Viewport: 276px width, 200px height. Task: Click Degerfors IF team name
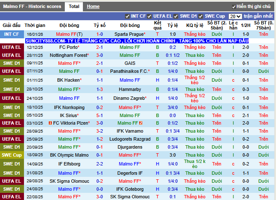point(130,173)
